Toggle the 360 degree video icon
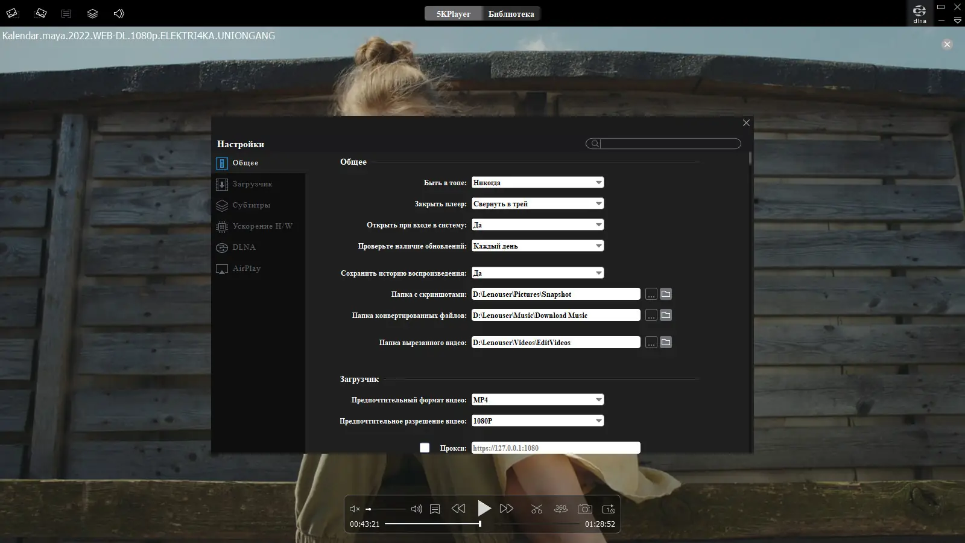The width and height of the screenshot is (965, 543). 561,509
